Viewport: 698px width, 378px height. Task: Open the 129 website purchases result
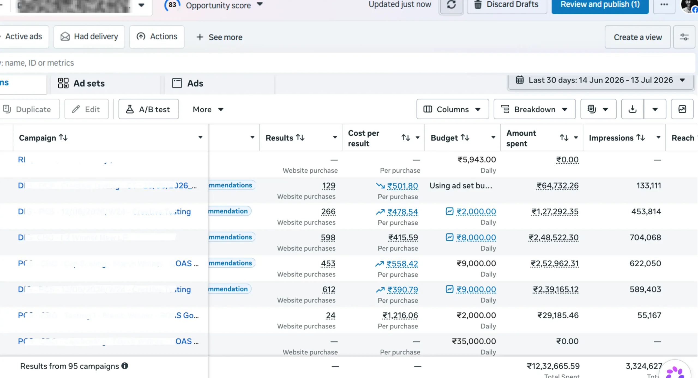pyautogui.click(x=329, y=186)
